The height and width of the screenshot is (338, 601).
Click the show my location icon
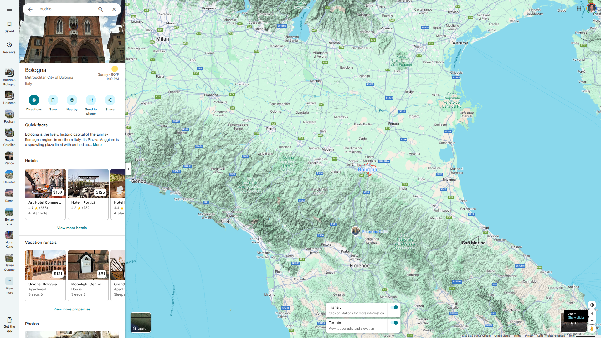tap(592, 305)
